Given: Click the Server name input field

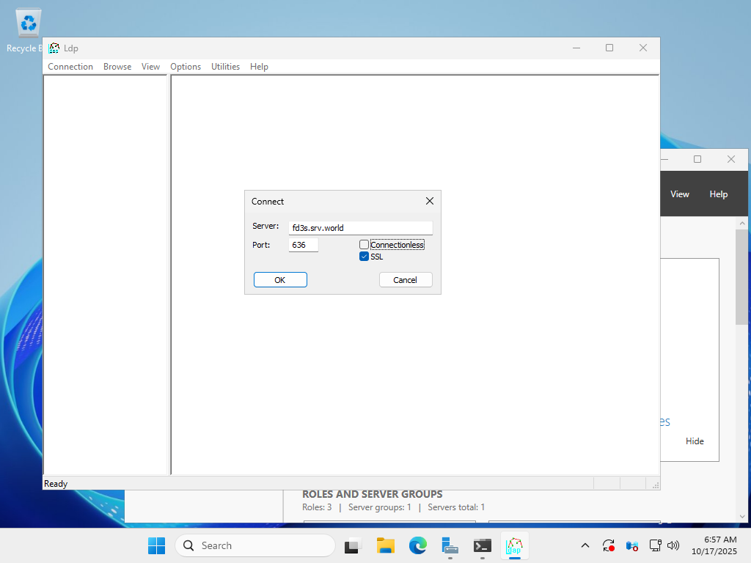Looking at the screenshot, I should pos(360,228).
